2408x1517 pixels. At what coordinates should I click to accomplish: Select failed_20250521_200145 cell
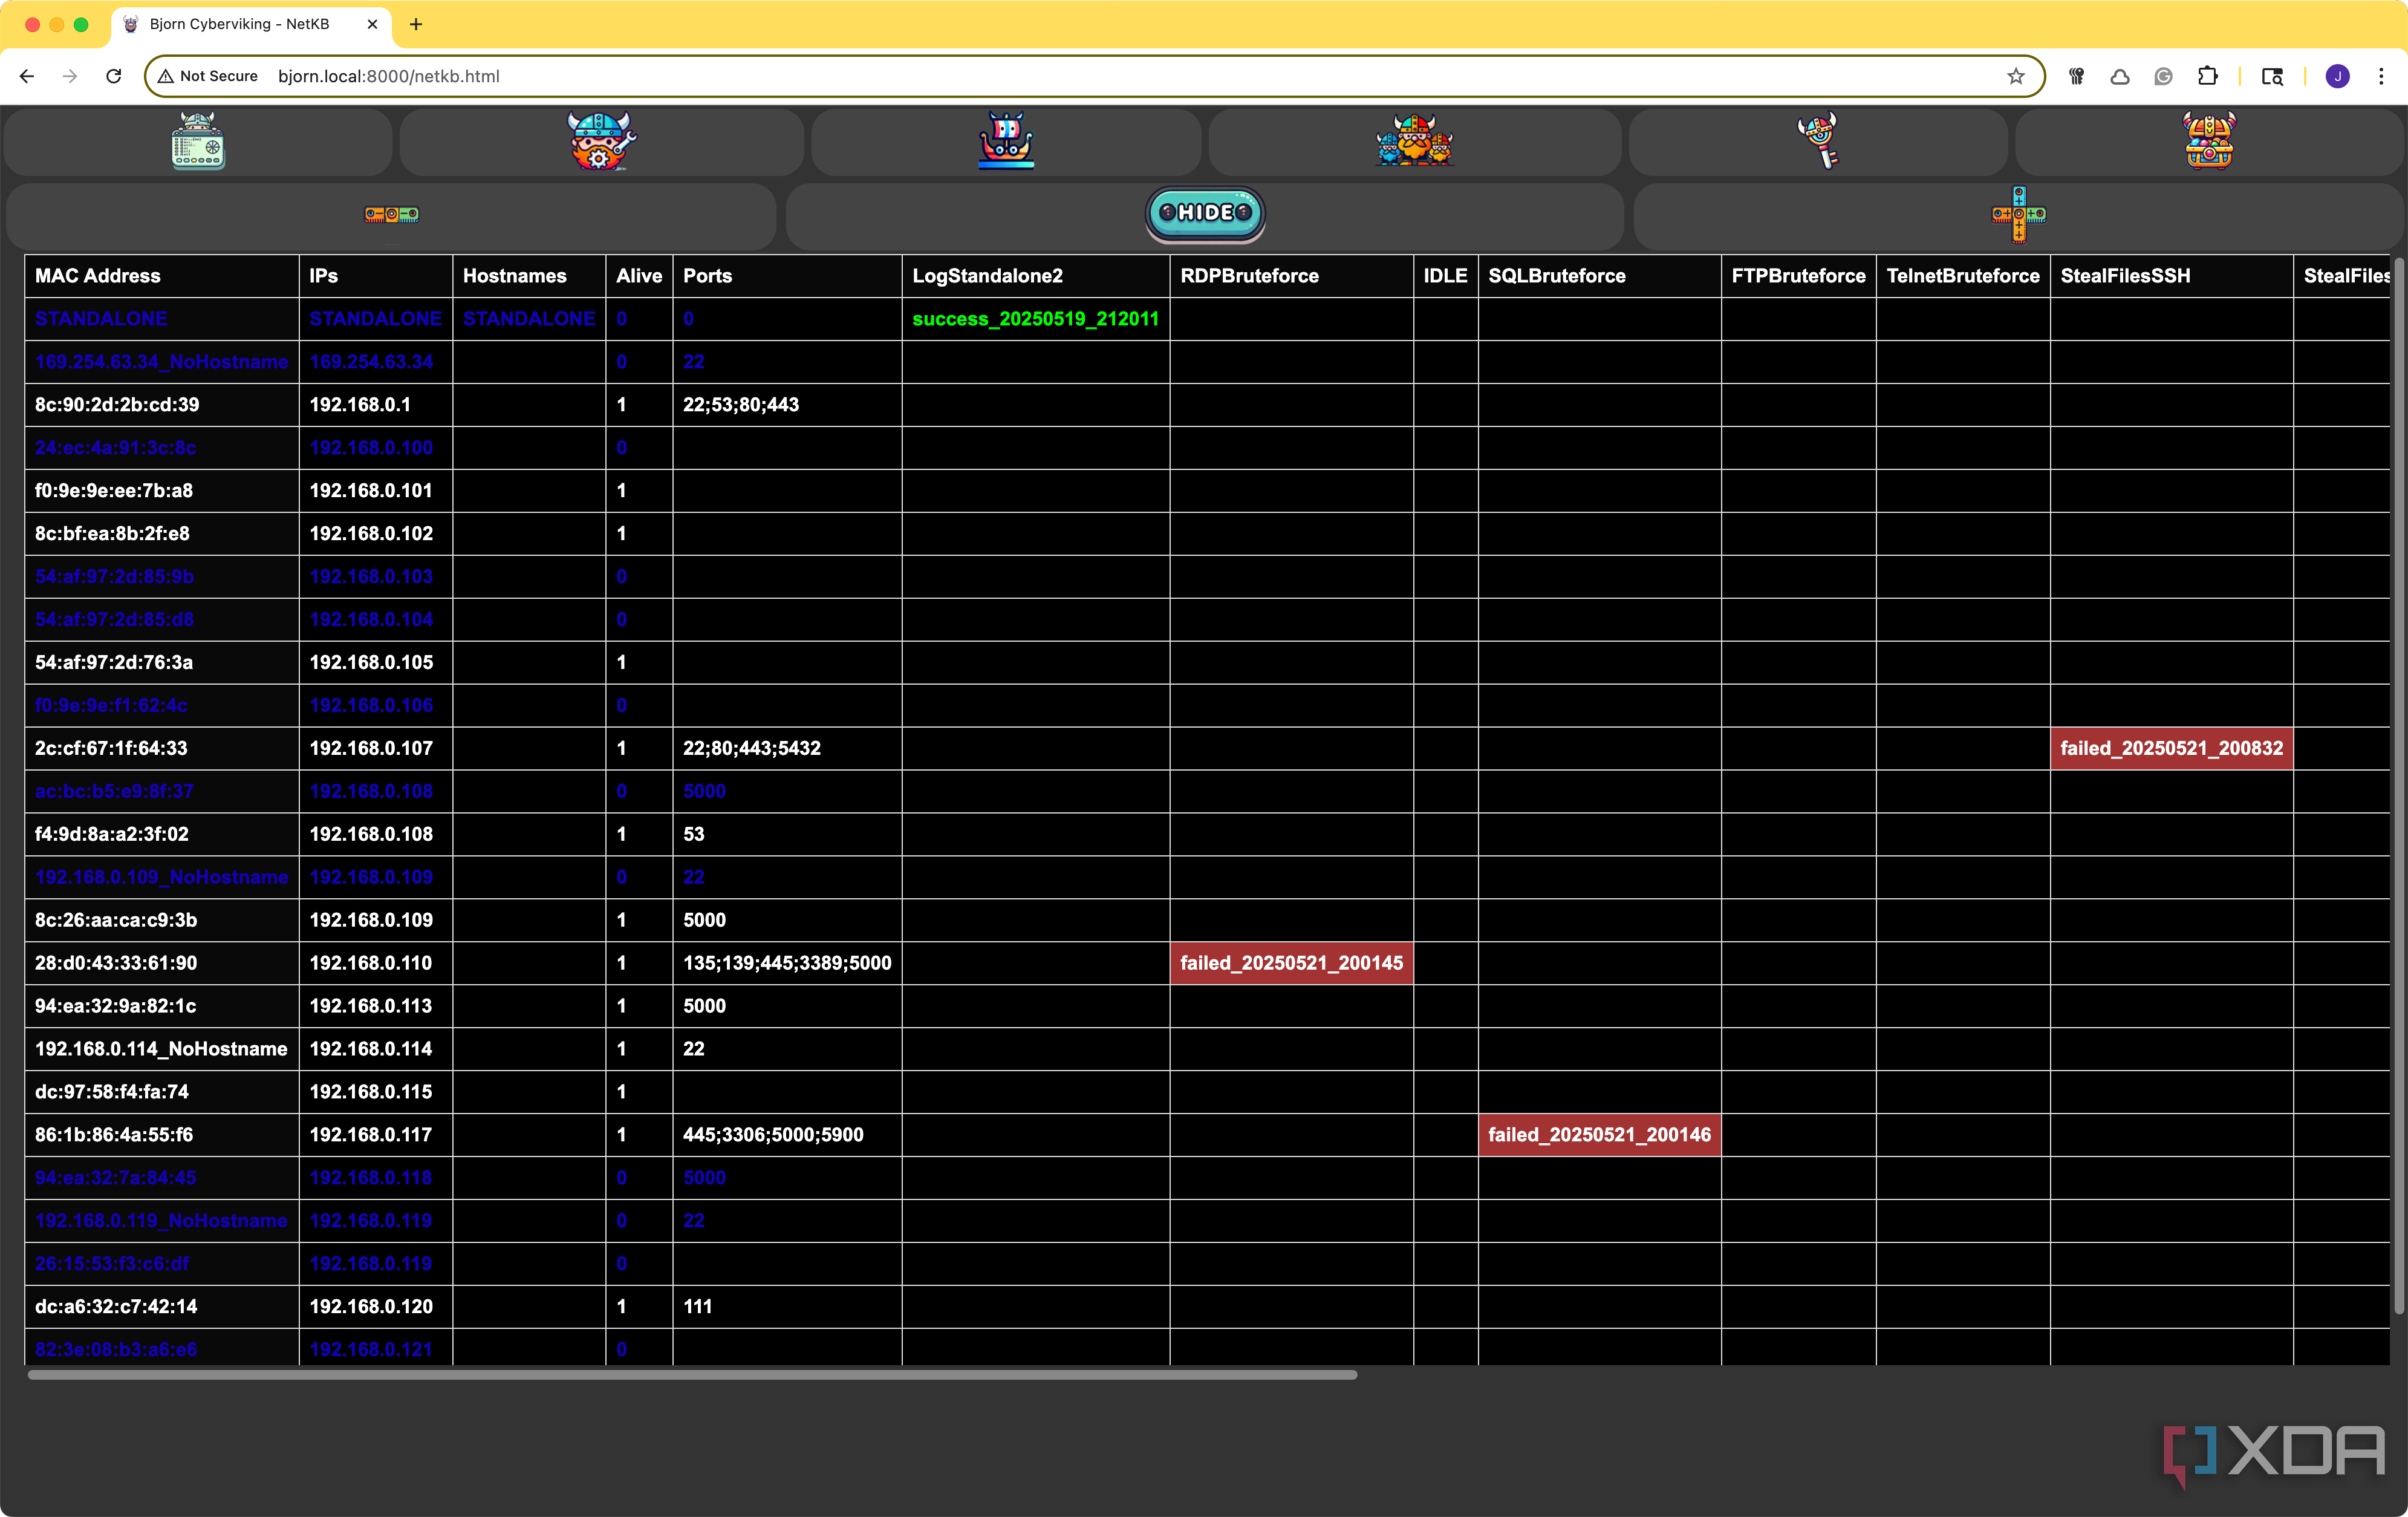tap(1291, 963)
